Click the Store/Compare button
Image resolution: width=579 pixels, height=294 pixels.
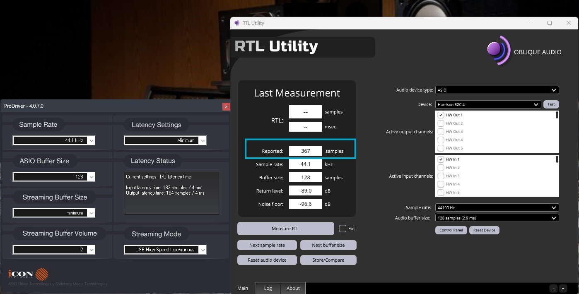pos(328,260)
